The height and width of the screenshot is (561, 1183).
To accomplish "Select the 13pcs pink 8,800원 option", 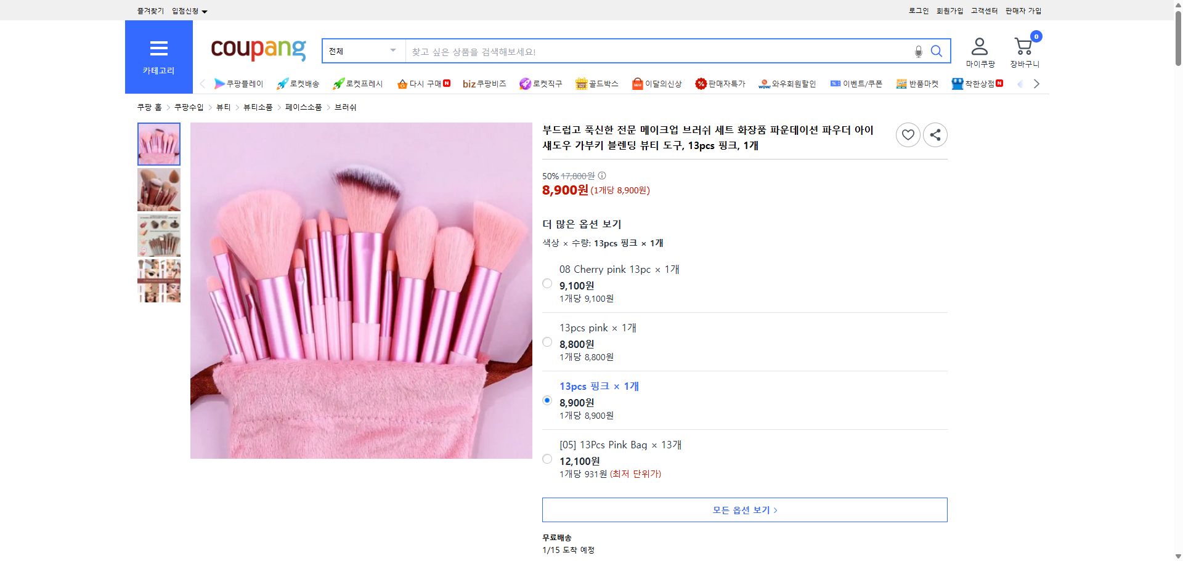I will click(547, 341).
